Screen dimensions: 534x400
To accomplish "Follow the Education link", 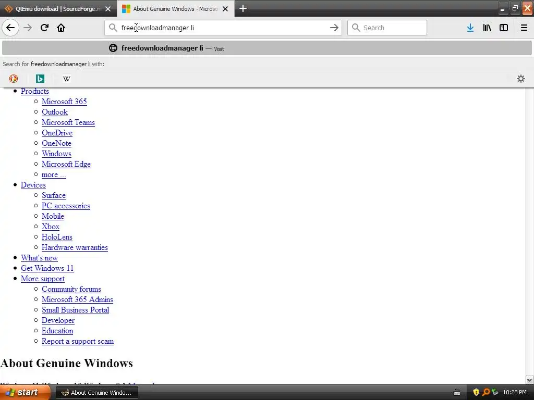I will pos(57,331).
